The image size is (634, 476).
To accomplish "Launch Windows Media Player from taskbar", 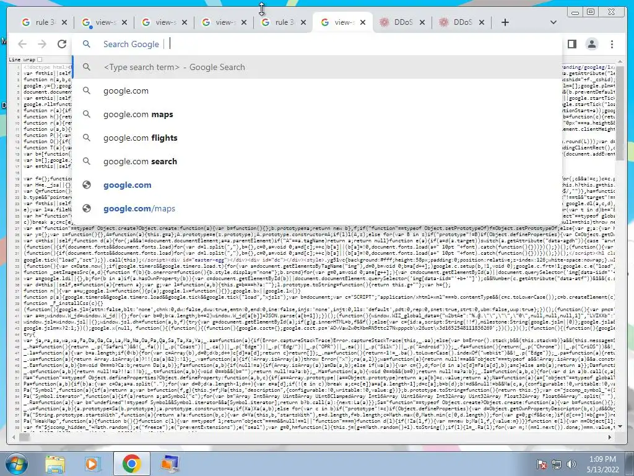I will point(92,464).
